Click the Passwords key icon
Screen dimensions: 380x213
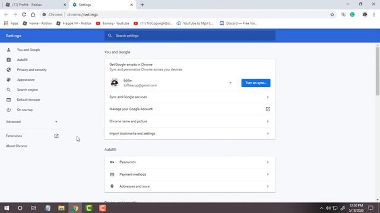[112, 162]
